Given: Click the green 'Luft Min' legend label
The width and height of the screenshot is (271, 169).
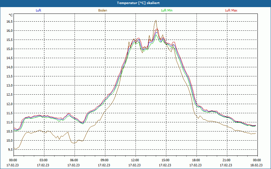Looking at the screenshot, I should click(167, 10).
